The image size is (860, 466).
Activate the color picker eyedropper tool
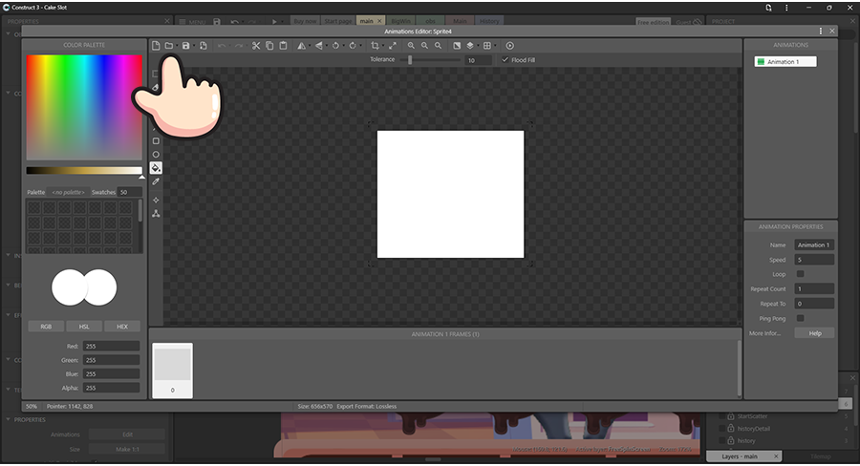coord(156,180)
